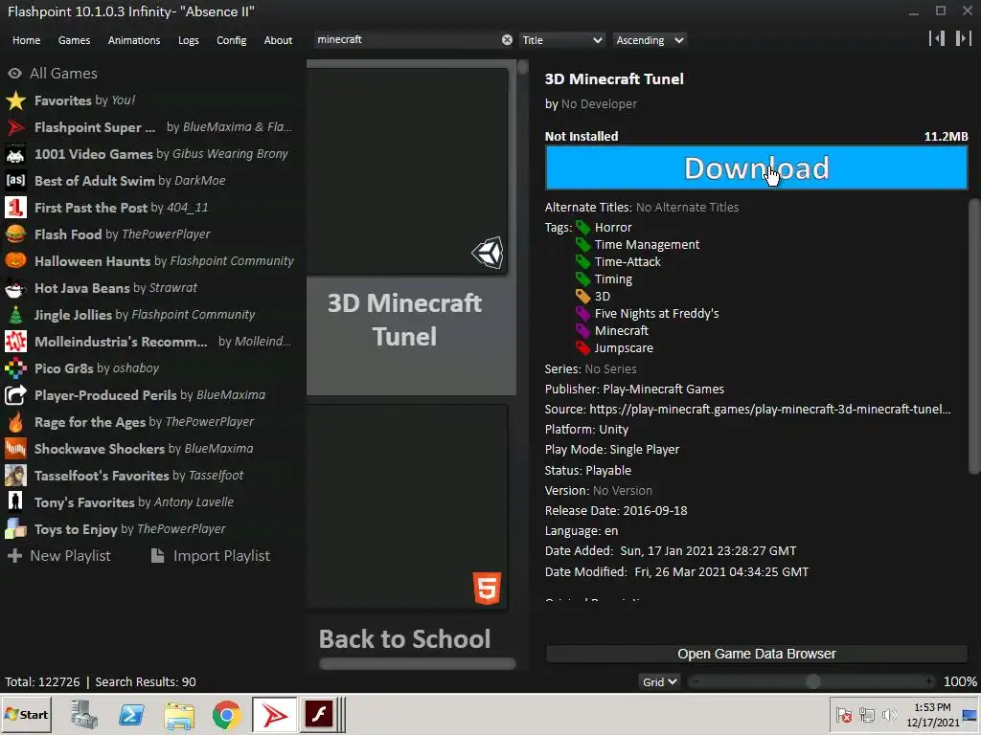Click the All Games eye icon
Image resolution: width=981 pixels, height=735 pixels.
point(15,73)
